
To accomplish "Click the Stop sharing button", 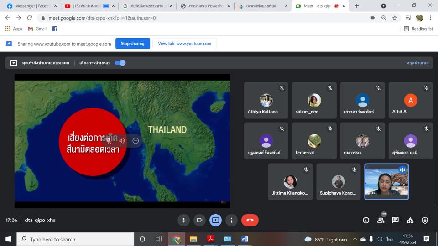I will [133, 44].
